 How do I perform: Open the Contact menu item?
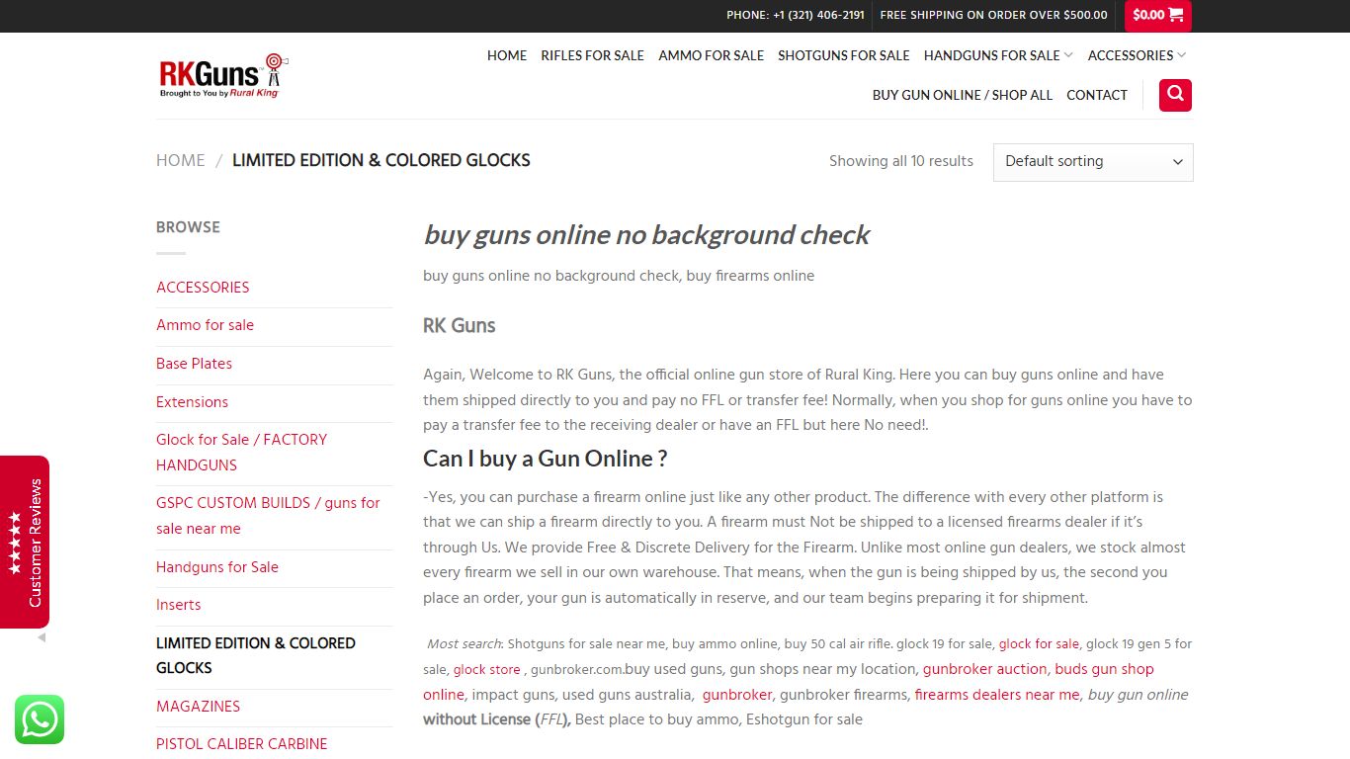pyautogui.click(x=1097, y=95)
